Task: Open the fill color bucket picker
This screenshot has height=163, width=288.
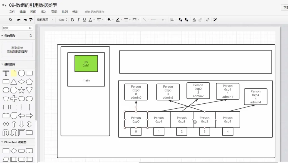Action: click(x=110, y=20)
